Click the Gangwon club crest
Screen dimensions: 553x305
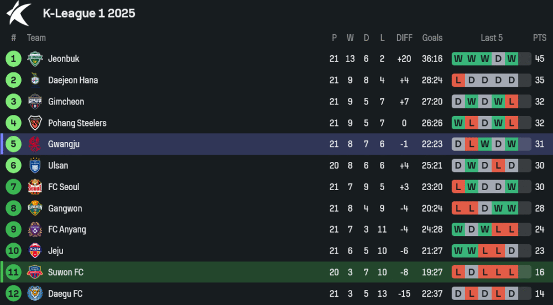(x=35, y=208)
